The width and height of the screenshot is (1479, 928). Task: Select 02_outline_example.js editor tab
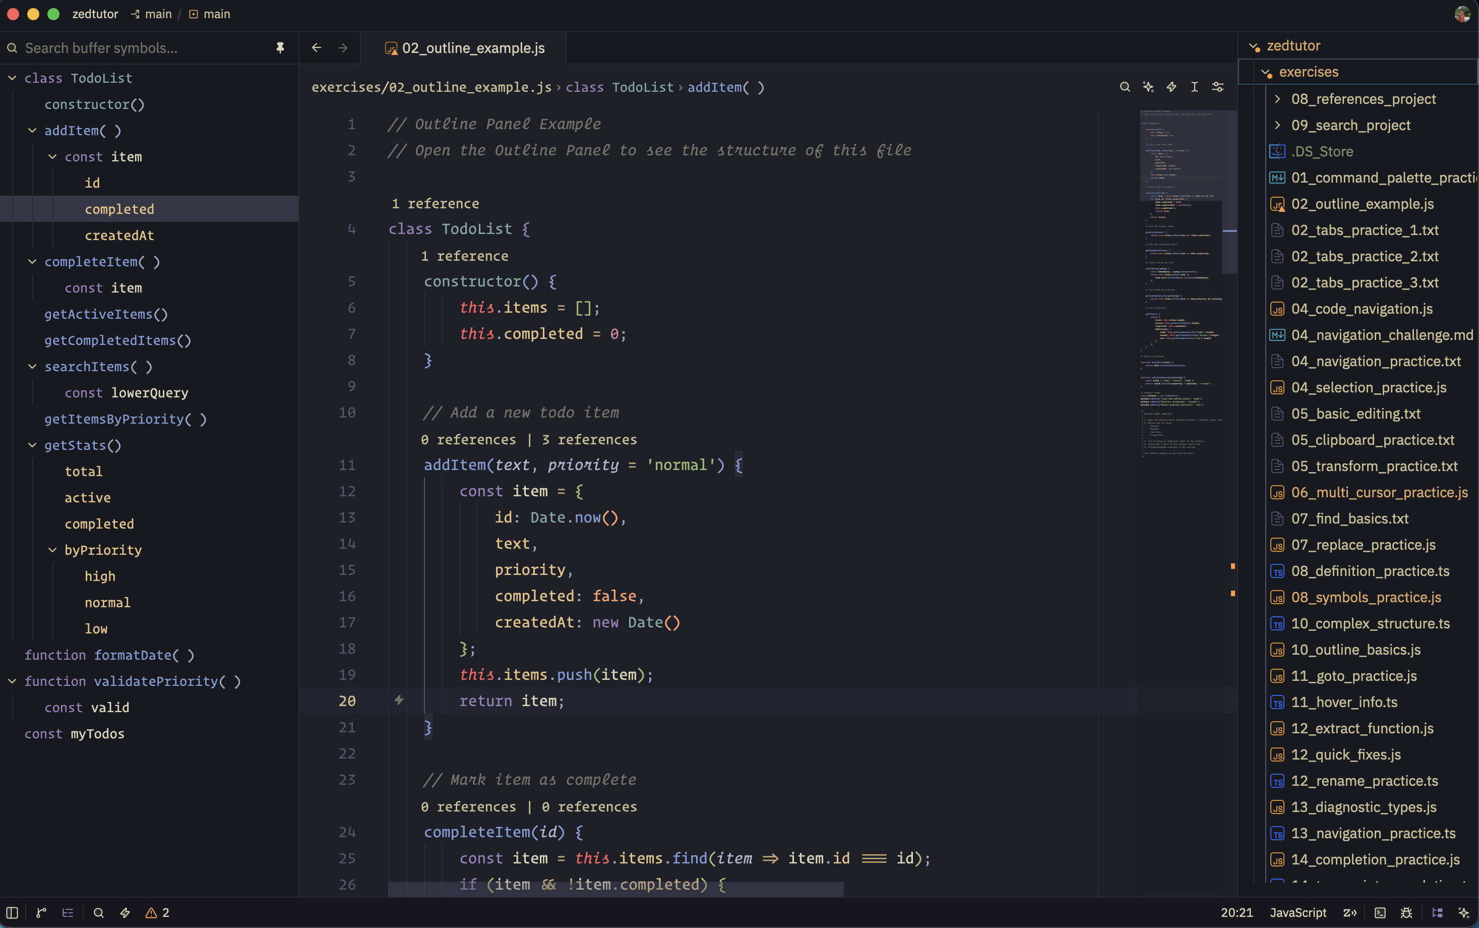(464, 48)
